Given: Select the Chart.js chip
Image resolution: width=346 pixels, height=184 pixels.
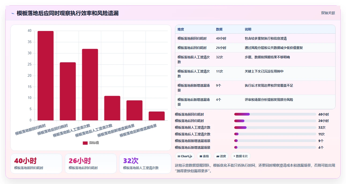Looking at the screenshot, I should click(185, 156).
